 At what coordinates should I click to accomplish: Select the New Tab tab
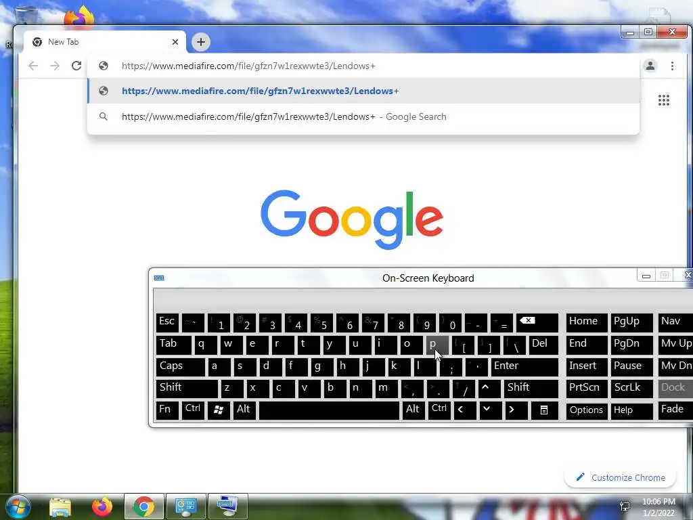(x=105, y=42)
